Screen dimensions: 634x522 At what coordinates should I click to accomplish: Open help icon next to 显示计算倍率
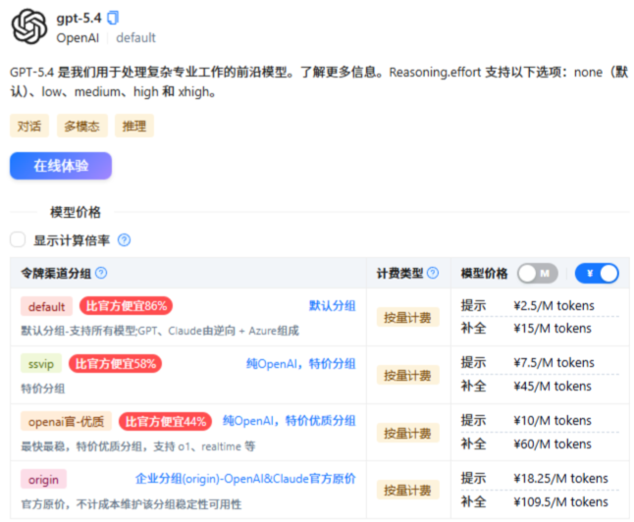point(124,240)
